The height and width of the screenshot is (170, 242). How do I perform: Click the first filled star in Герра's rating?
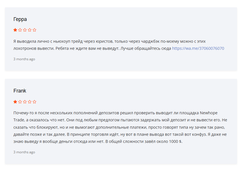pos(15,30)
